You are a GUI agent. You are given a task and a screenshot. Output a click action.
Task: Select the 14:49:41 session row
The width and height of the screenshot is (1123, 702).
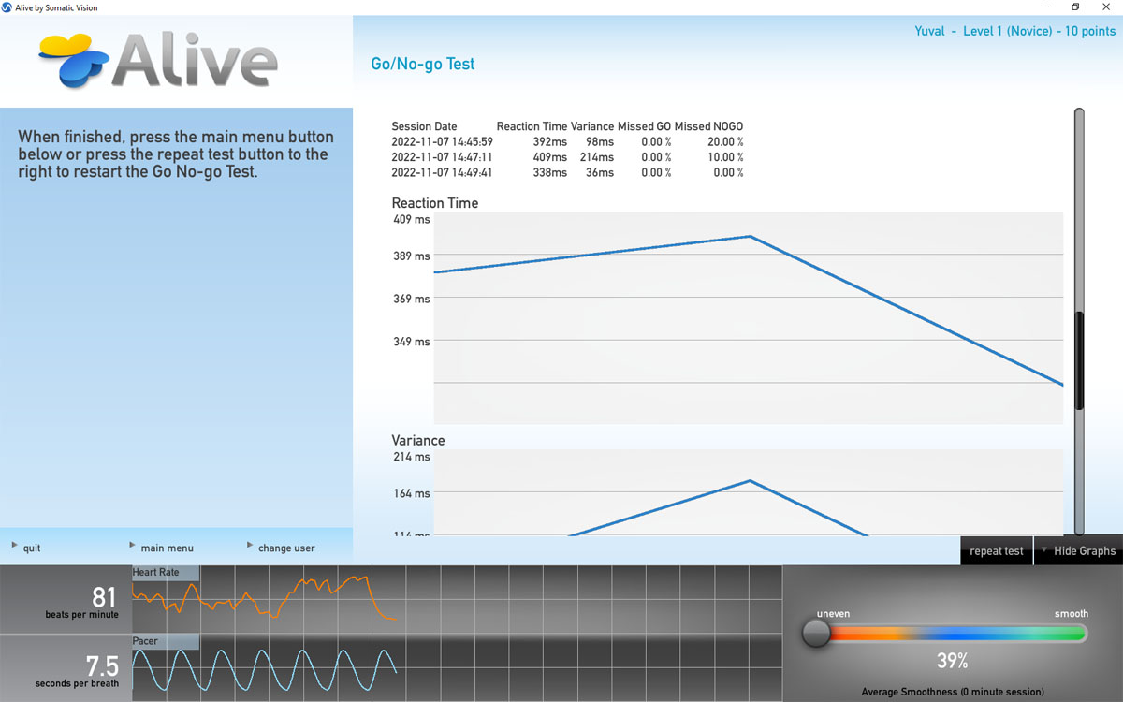[566, 173]
